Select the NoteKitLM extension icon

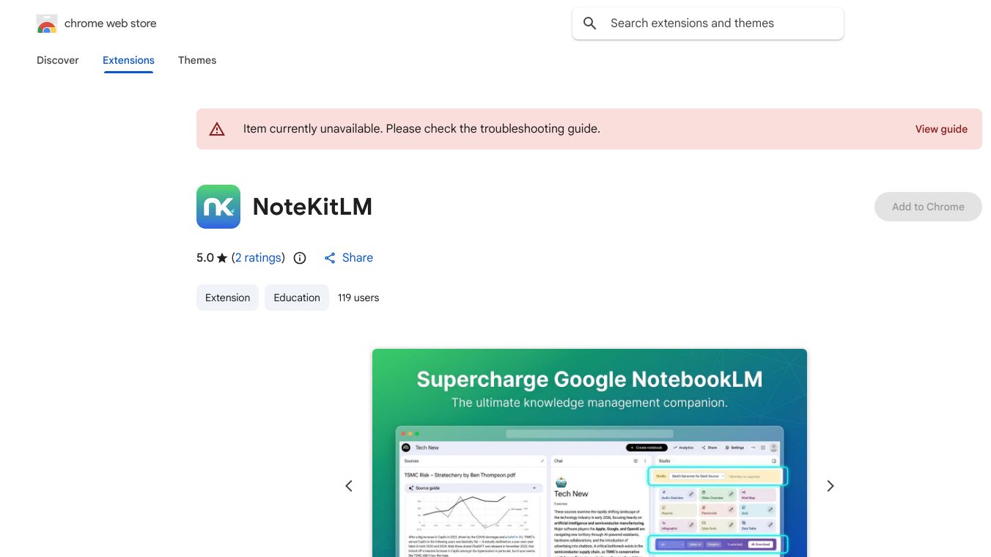click(x=218, y=207)
